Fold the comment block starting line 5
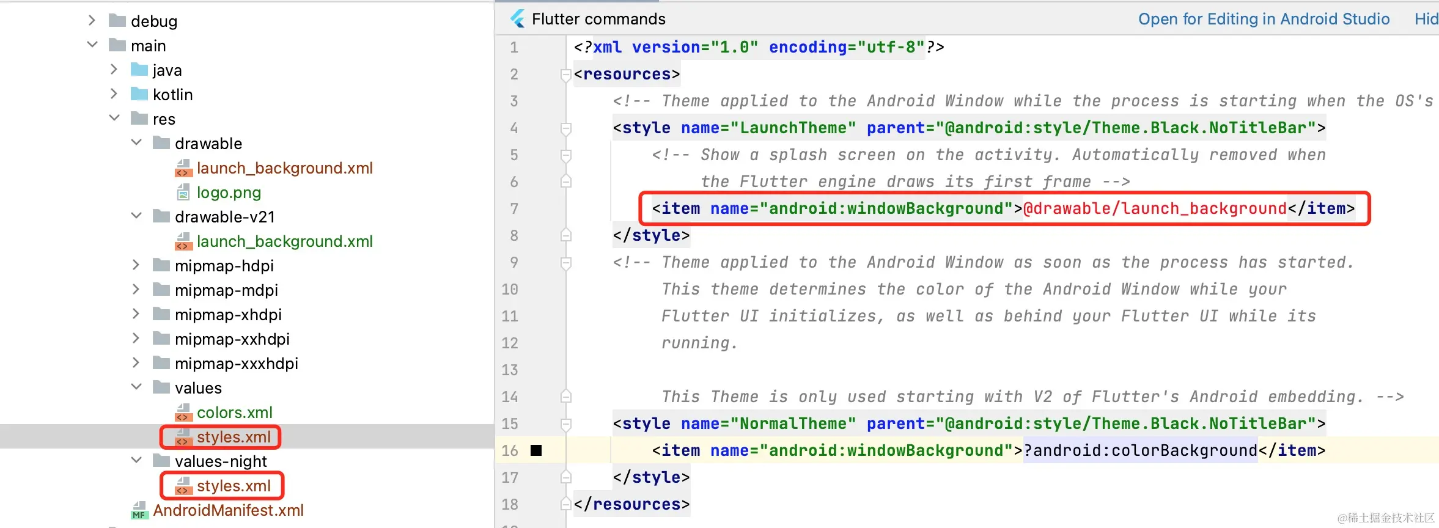Screen dimensions: 1439x528 tap(566, 155)
